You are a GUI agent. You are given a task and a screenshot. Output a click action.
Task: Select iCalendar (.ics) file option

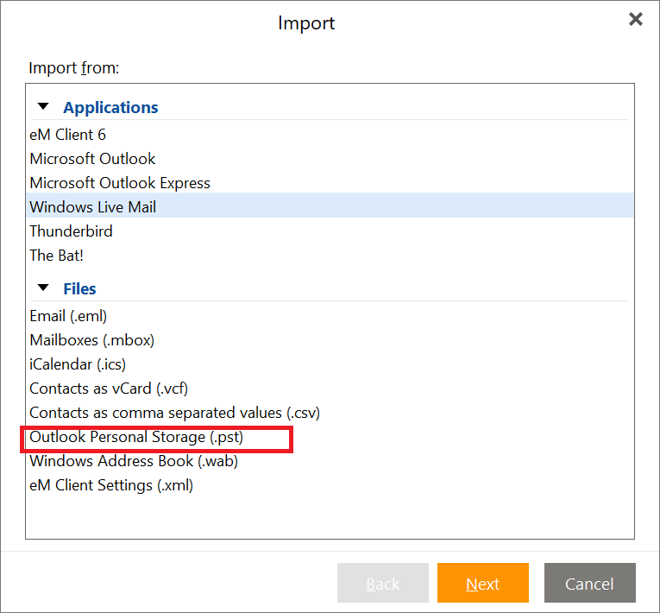tap(330, 364)
